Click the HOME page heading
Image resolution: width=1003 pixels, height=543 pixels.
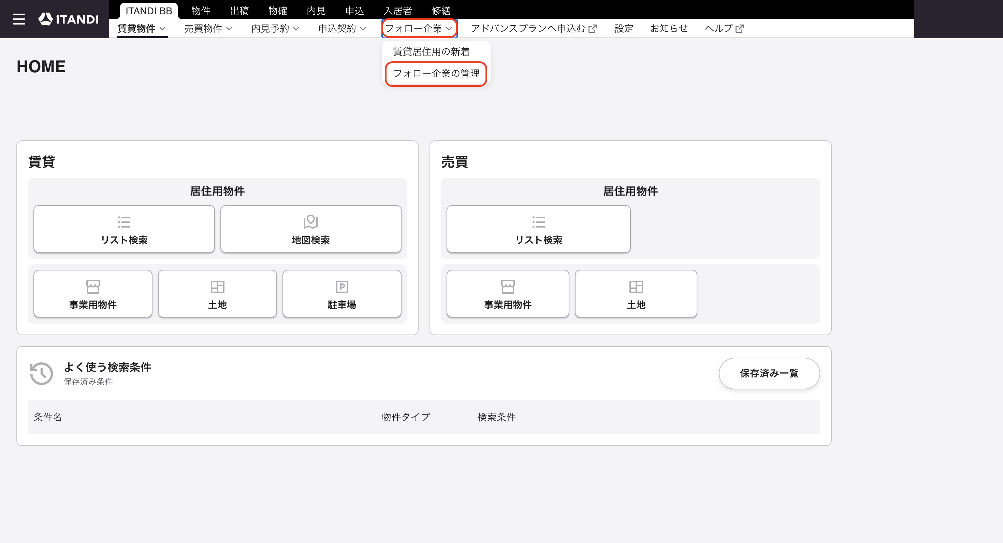[41, 66]
